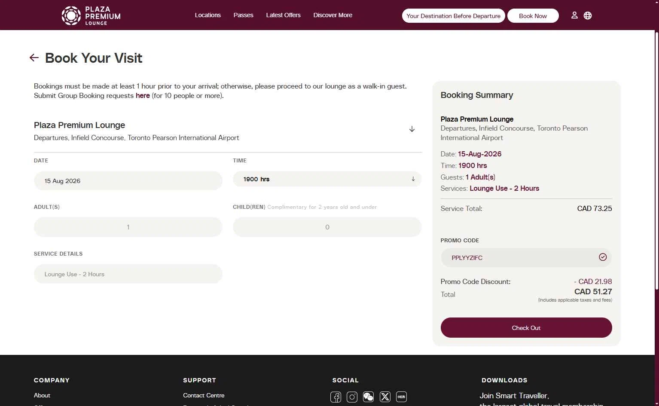Open the About footer link

42,395
